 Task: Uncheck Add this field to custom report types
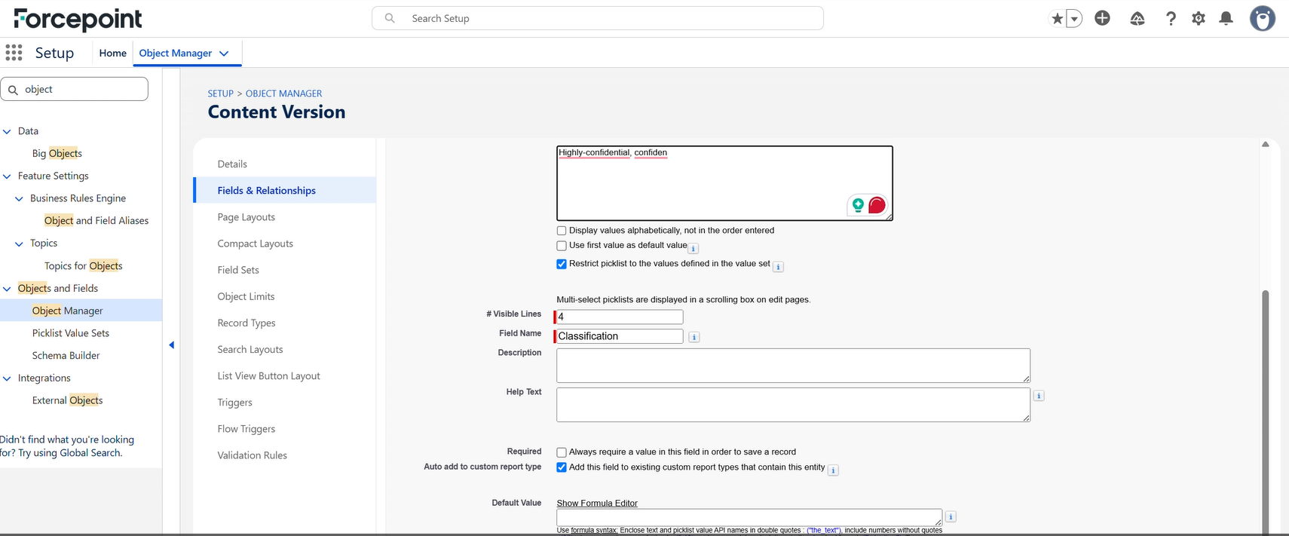tap(562, 467)
